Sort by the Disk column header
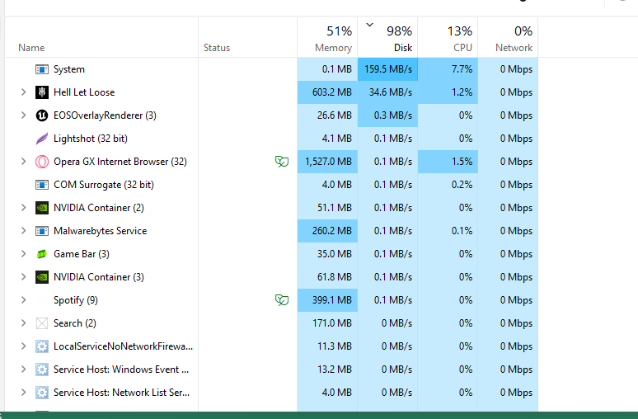This screenshot has height=419, width=638. 387,37
